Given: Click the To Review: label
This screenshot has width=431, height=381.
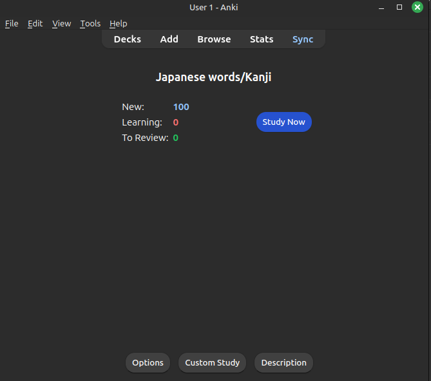Looking at the screenshot, I should (145, 138).
